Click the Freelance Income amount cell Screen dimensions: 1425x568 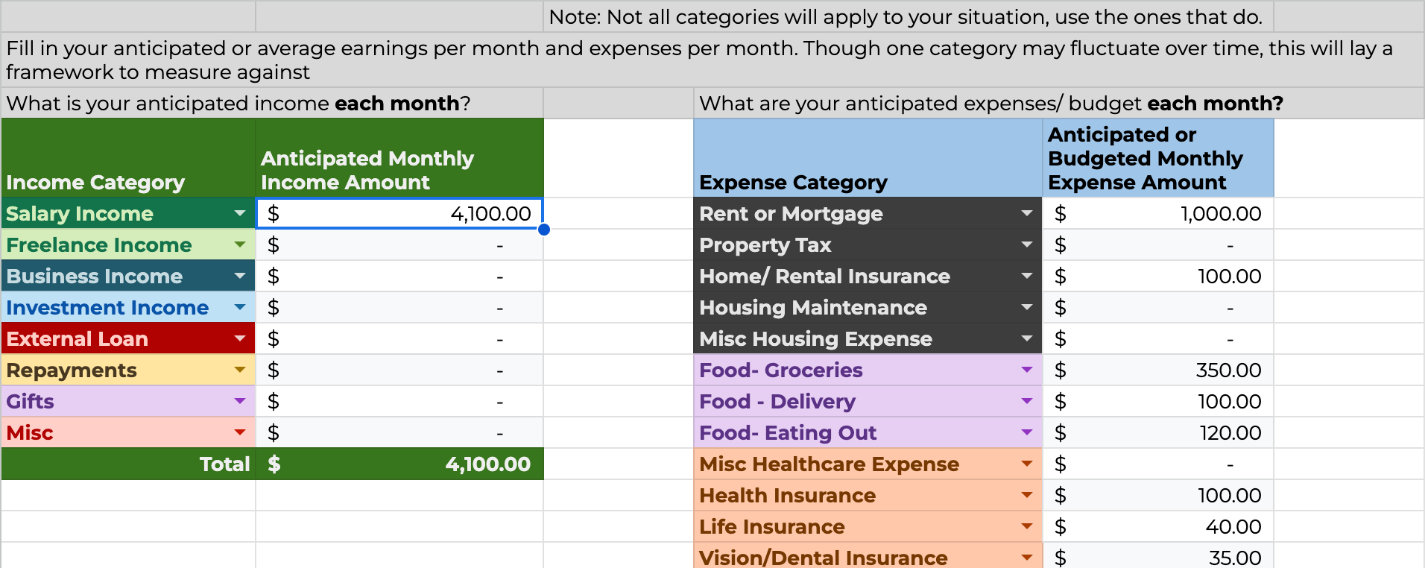point(399,245)
